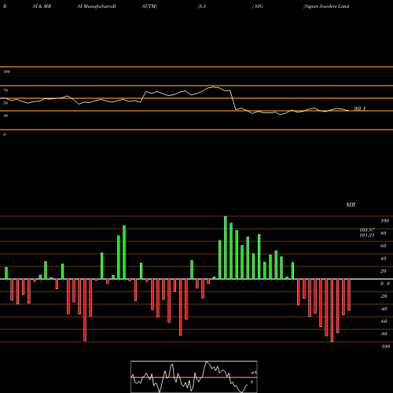Click the 'MR' panel title
Screen dimensions: 393x393
click(x=351, y=204)
